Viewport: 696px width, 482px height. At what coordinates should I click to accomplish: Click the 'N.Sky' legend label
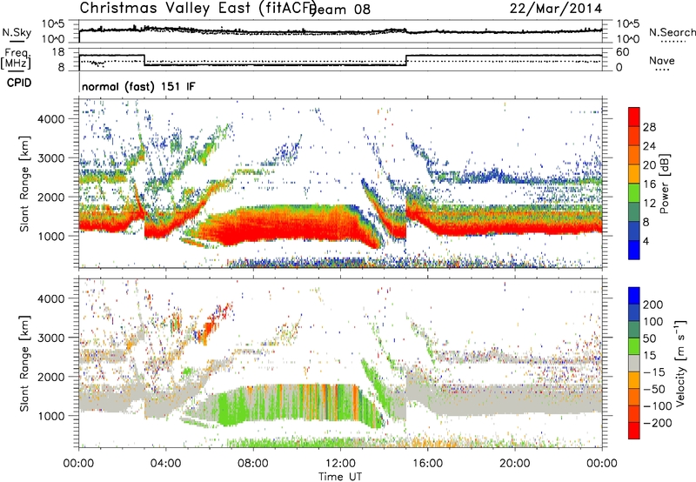coord(17,32)
